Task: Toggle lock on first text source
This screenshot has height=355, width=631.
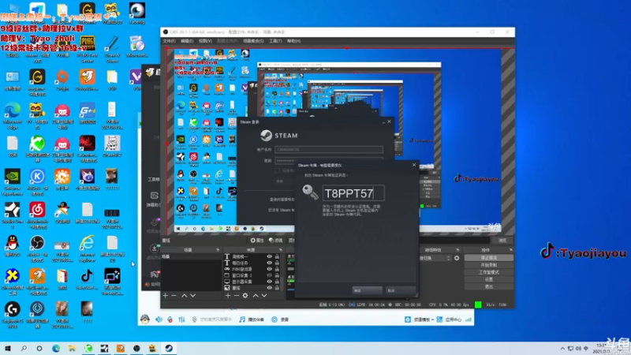Action: [277, 256]
